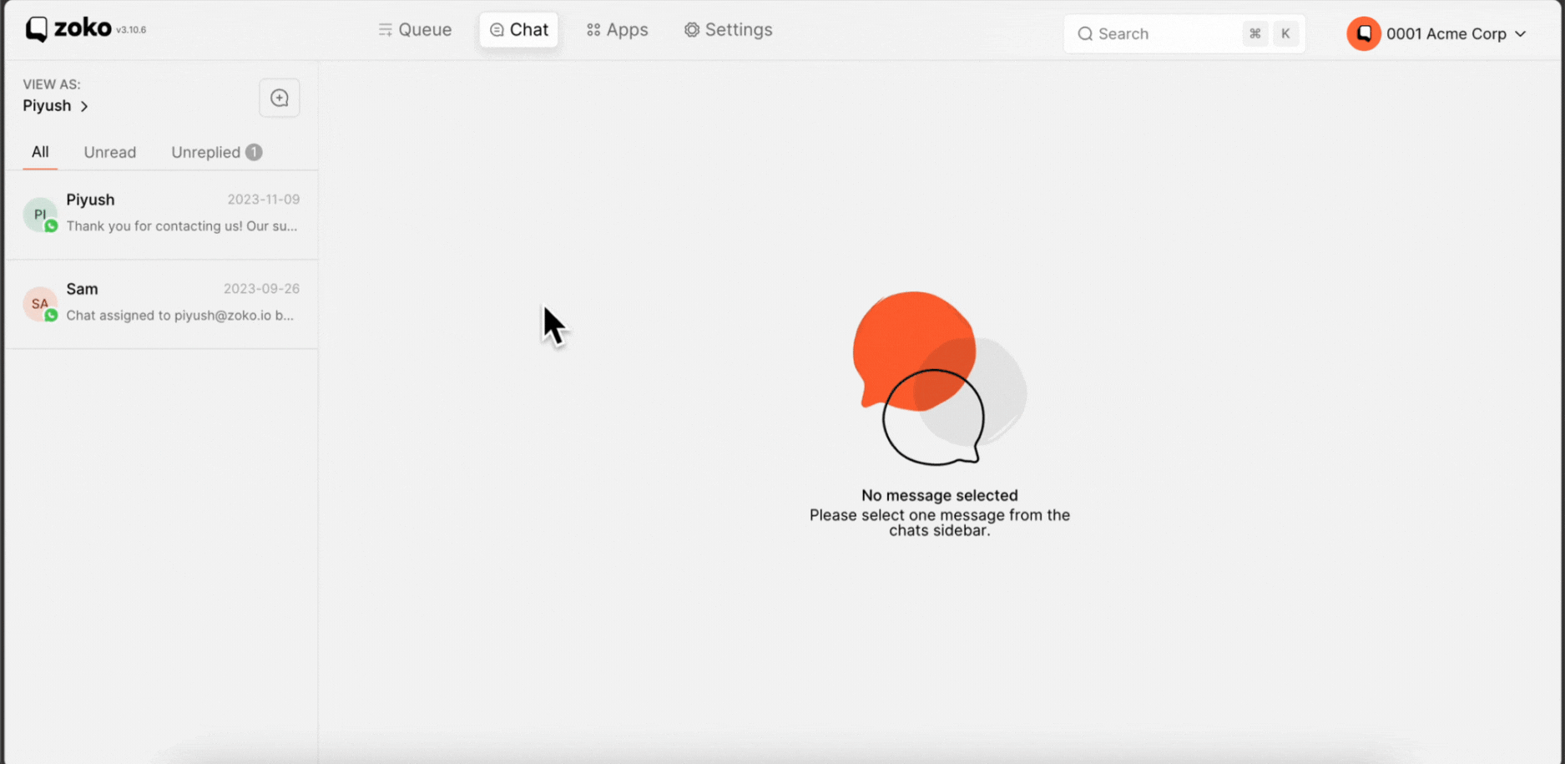Click the 'VIEW AS:' label

(52, 84)
